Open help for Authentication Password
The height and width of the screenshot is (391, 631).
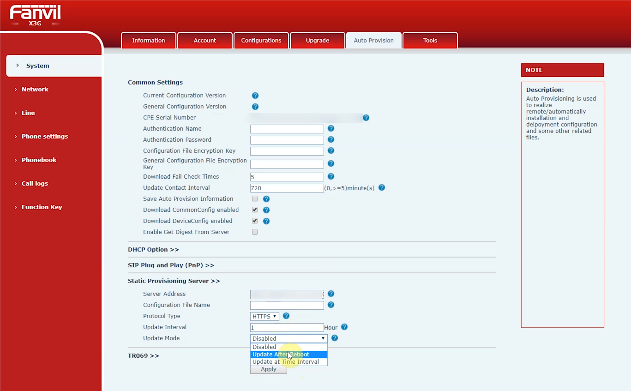(x=331, y=139)
